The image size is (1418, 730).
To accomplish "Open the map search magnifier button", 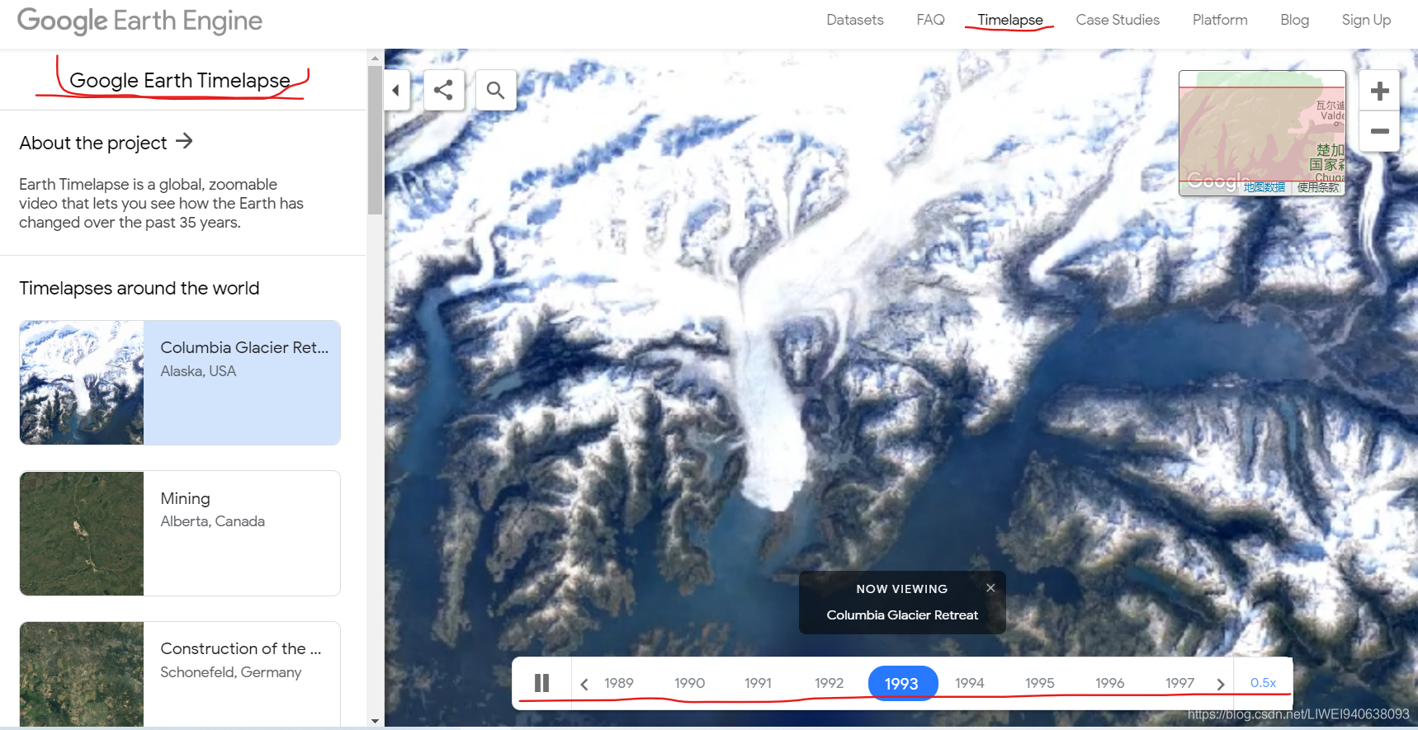I will [x=495, y=90].
